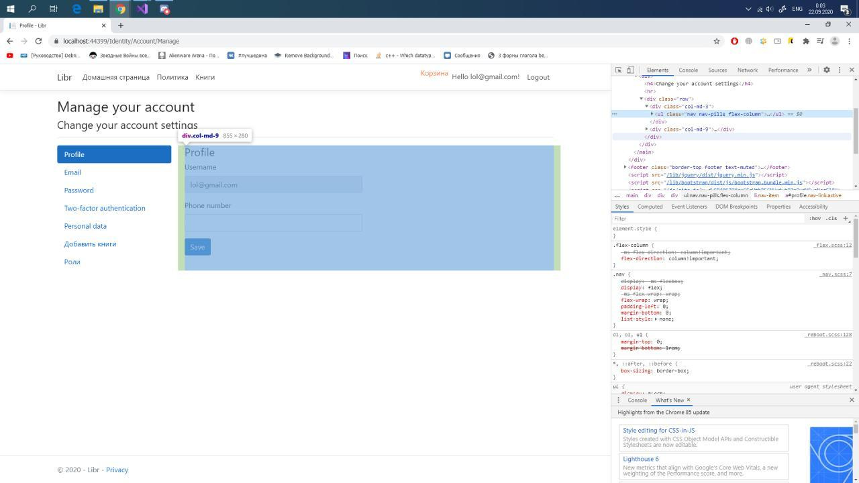Open the Performance tab

tap(783, 70)
